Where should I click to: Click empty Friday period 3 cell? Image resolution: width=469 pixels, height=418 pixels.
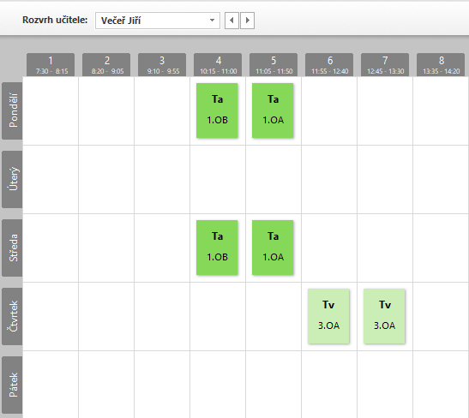point(162,385)
